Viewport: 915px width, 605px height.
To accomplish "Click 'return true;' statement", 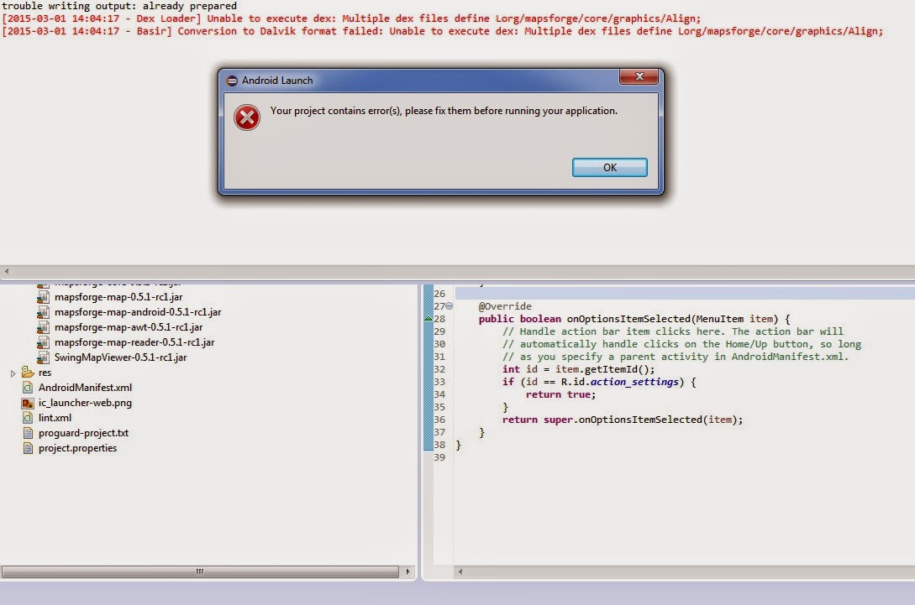I will click(x=560, y=394).
